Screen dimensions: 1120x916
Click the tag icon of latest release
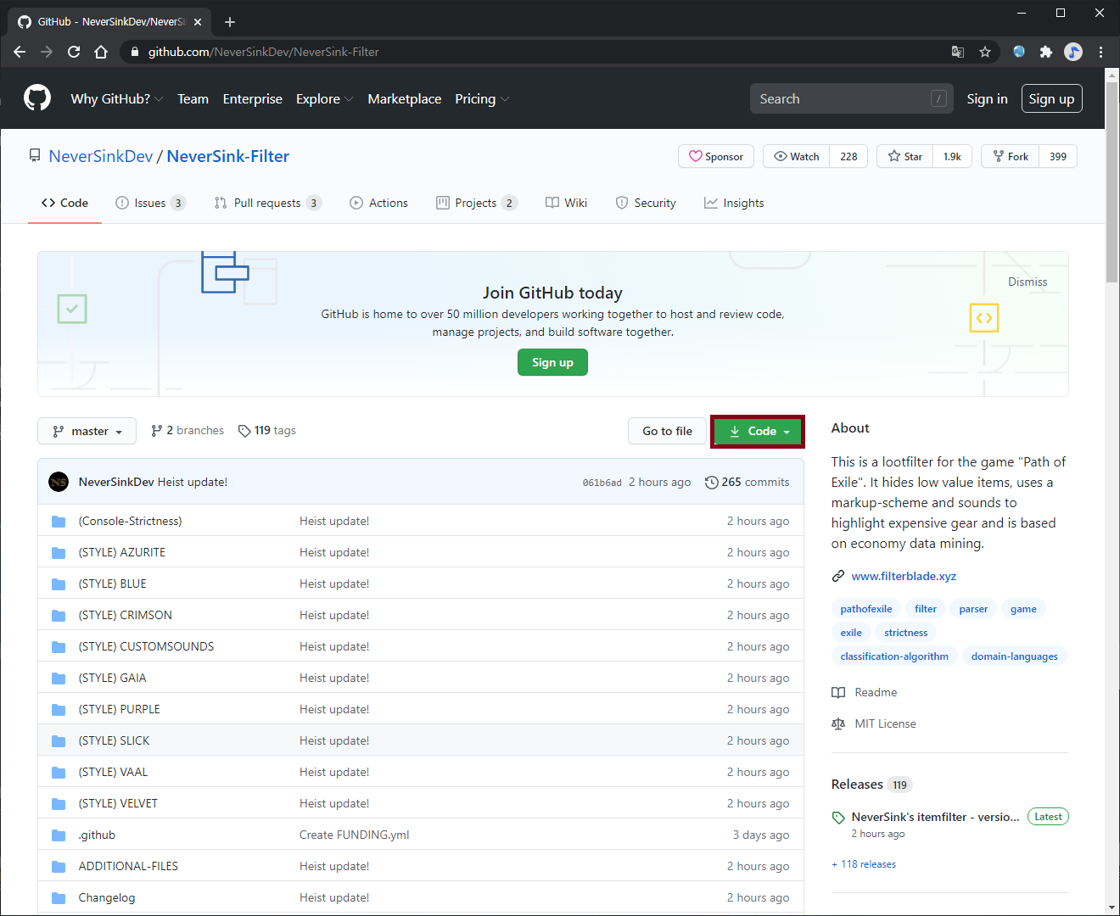point(838,818)
